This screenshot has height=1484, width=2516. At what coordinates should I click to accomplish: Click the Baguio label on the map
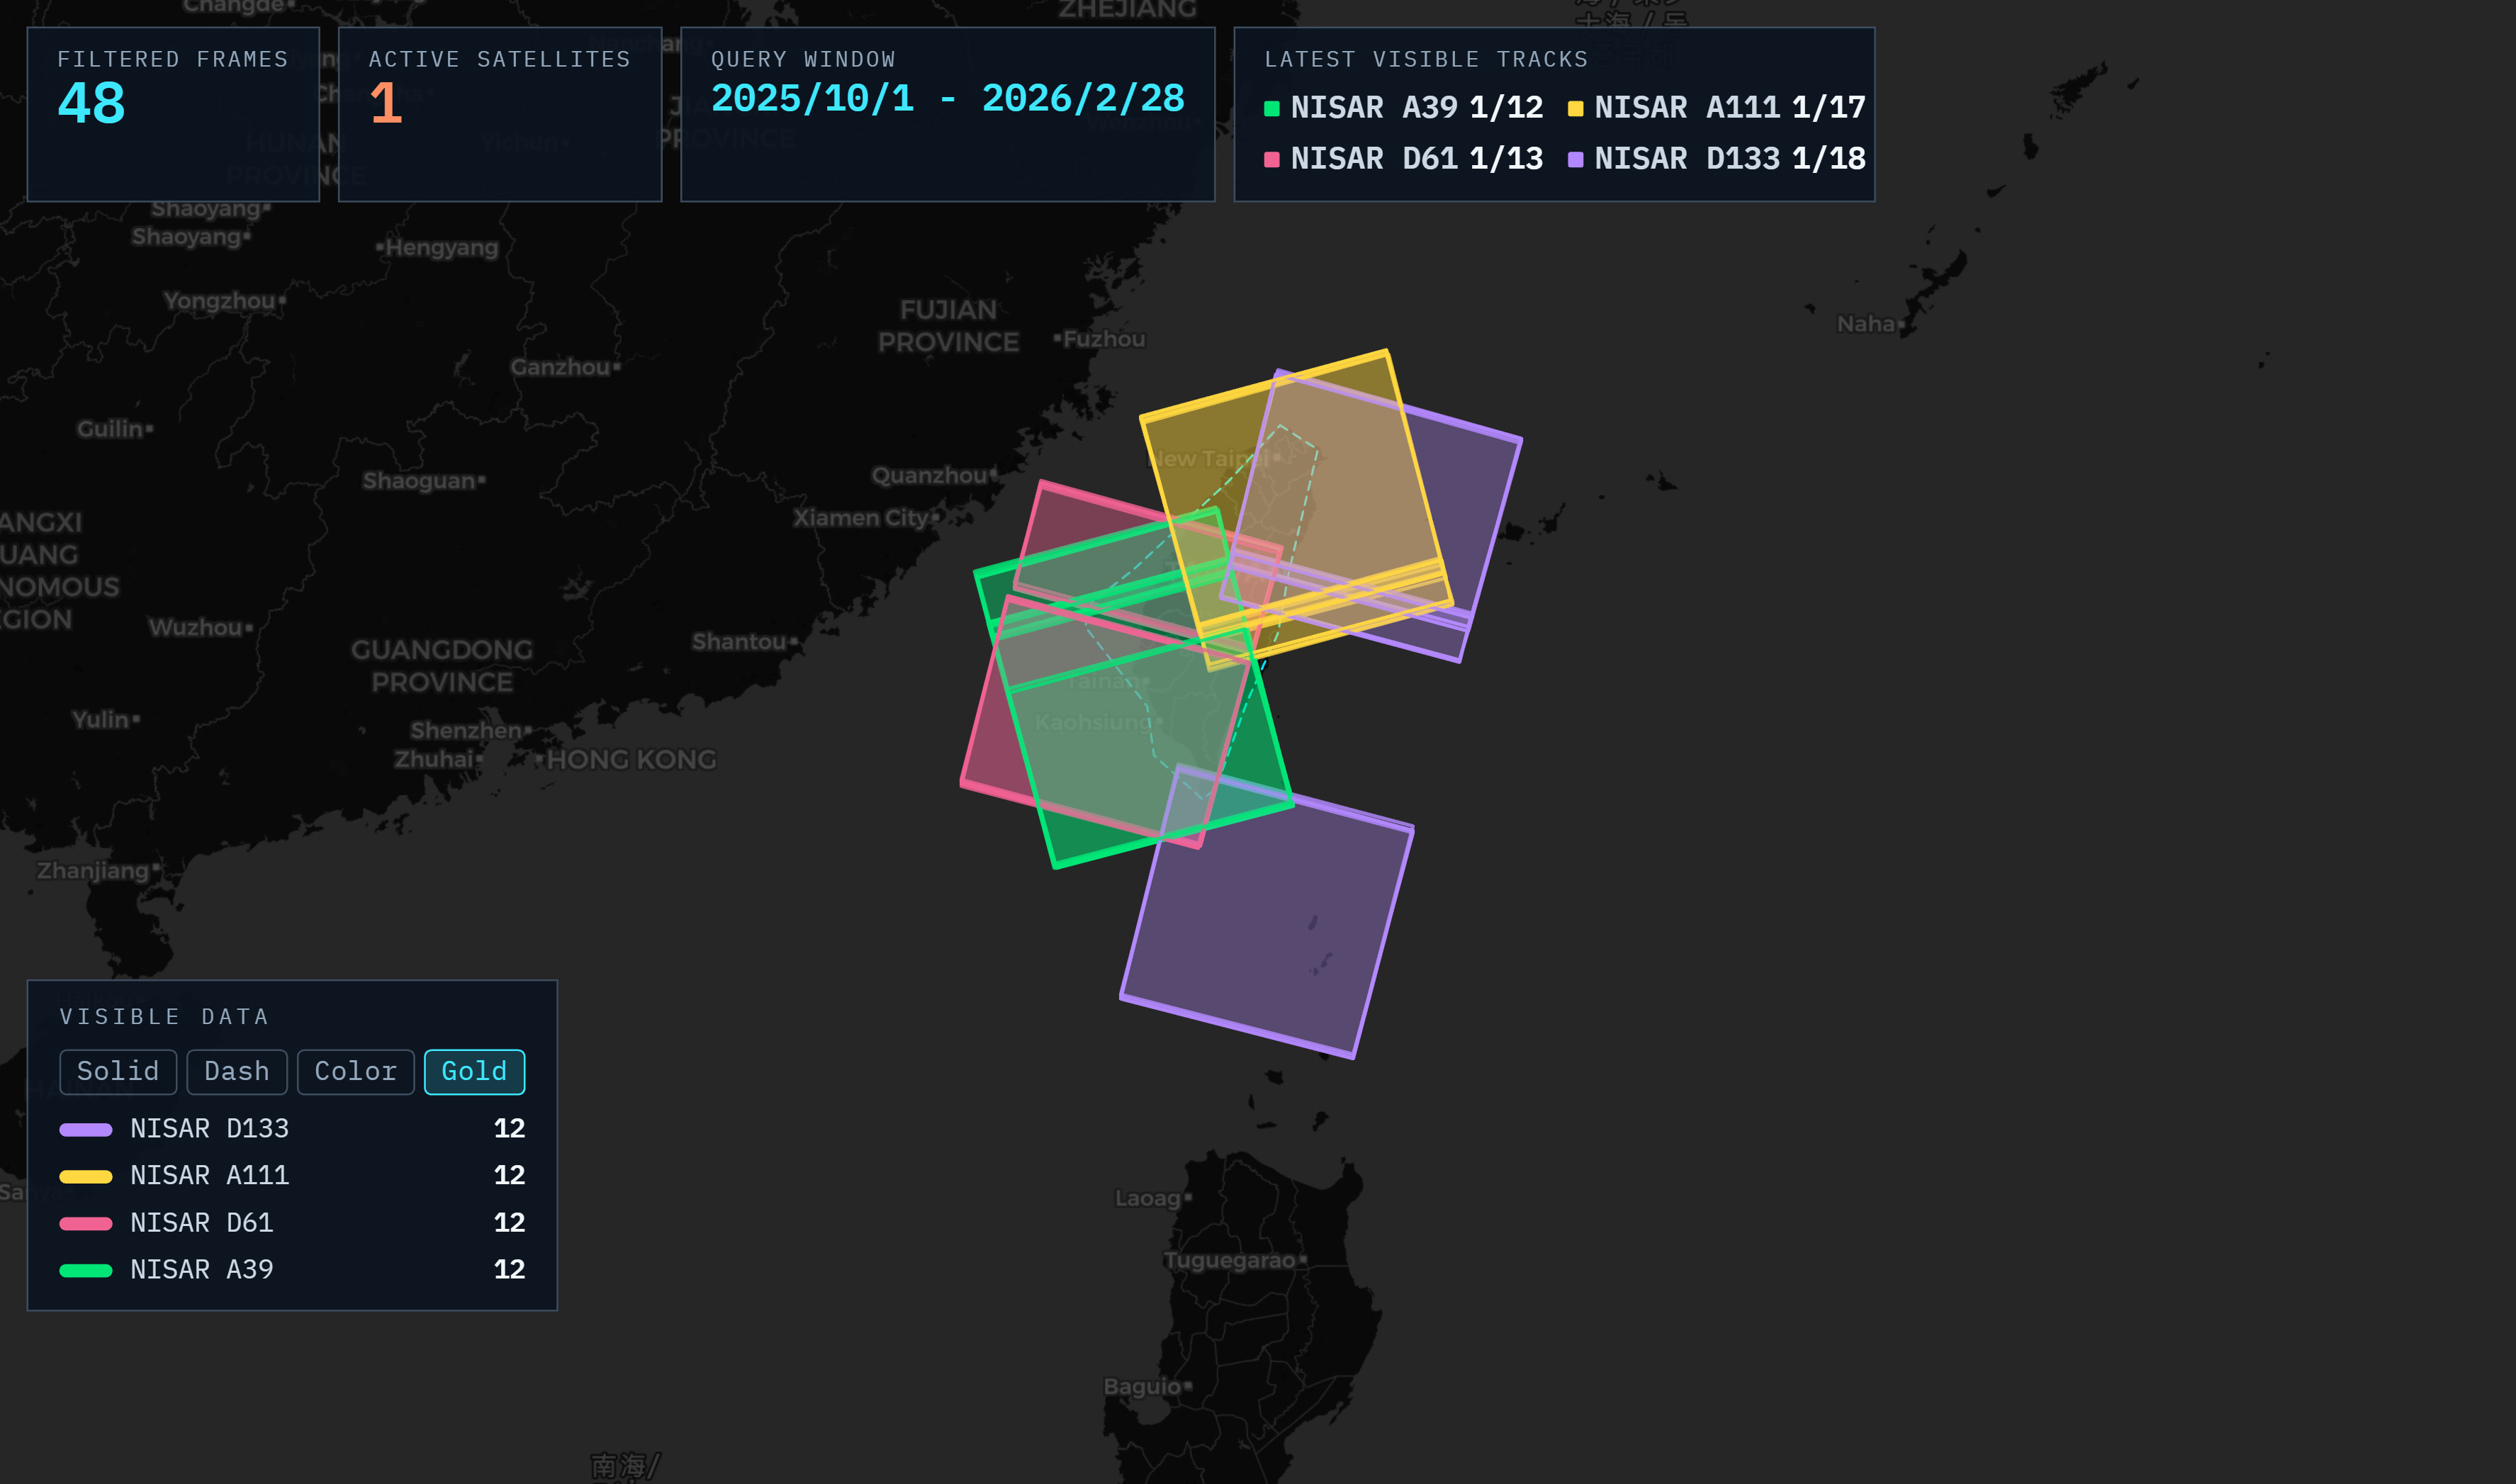[1142, 1386]
